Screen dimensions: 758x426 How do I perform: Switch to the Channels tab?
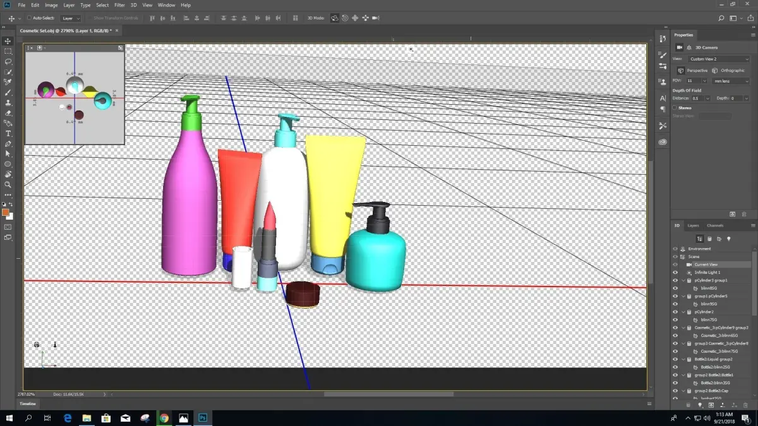coord(715,225)
